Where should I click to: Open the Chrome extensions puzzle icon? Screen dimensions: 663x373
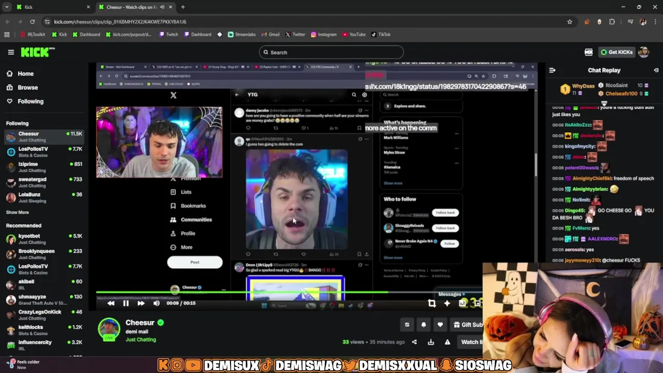[612, 22]
